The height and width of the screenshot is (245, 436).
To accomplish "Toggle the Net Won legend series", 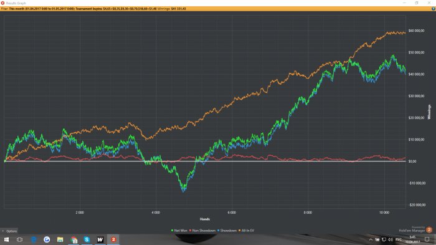I will (x=179, y=231).
